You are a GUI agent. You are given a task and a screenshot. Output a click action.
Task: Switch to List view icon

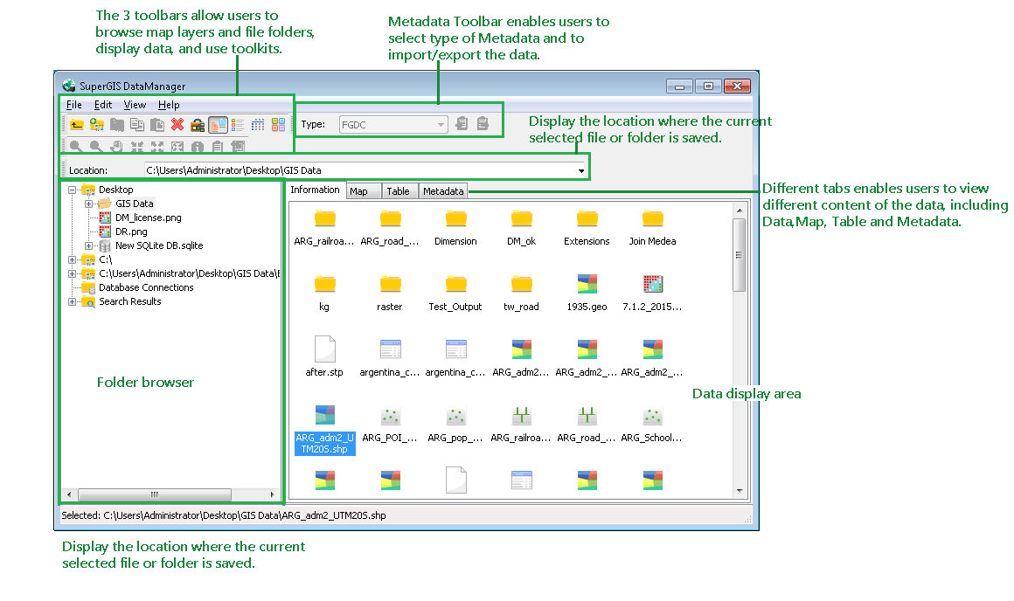pos(238,125)
